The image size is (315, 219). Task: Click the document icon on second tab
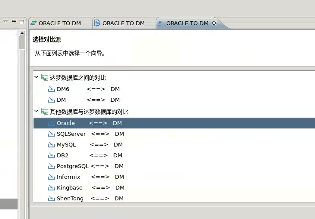pos(97,23)
